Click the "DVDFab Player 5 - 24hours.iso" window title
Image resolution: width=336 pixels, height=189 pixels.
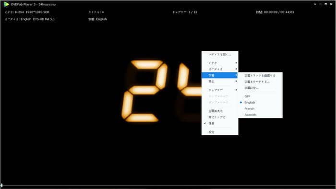pos(34,4)
